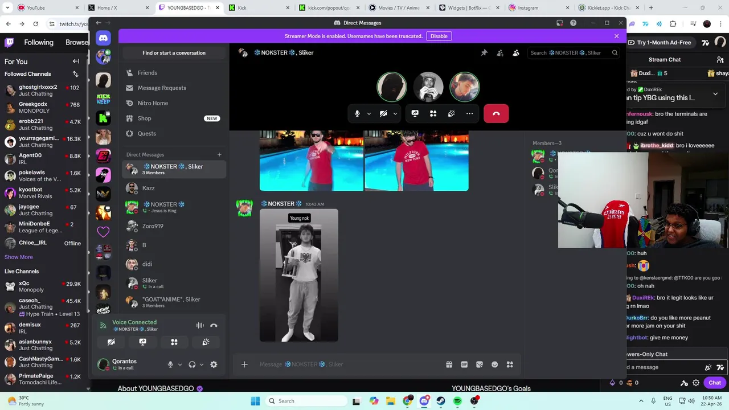Search in NOKSTER, Sliker conversation
This screenshot has height=410, width=729.
[x=574, y=52]
